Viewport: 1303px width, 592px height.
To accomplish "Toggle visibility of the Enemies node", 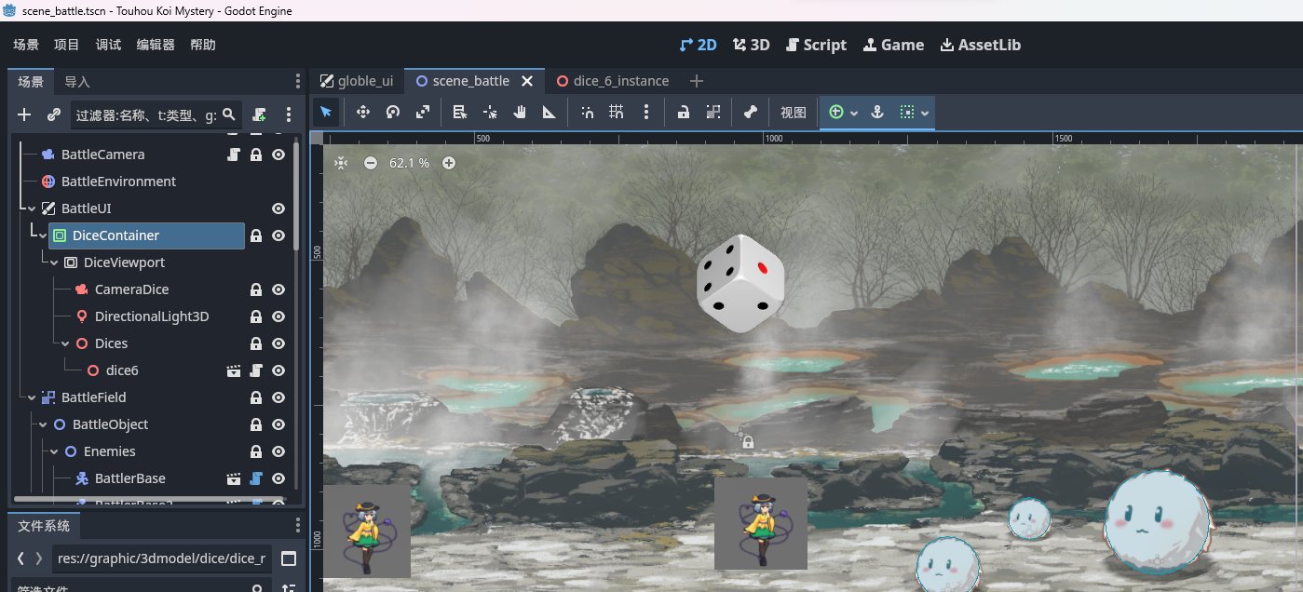I will 278,451.
